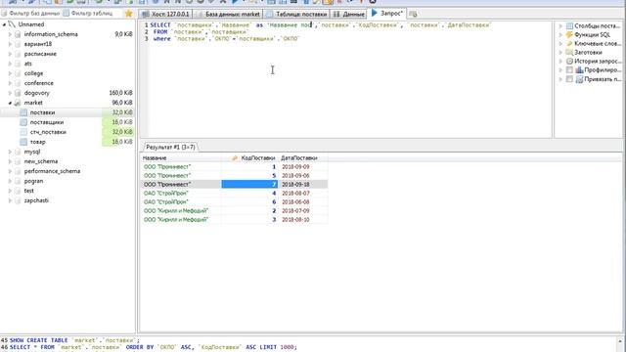Switch to the Хост: 127.0.0.1 tab
The image size is (626, 352).
coord(166,14)
